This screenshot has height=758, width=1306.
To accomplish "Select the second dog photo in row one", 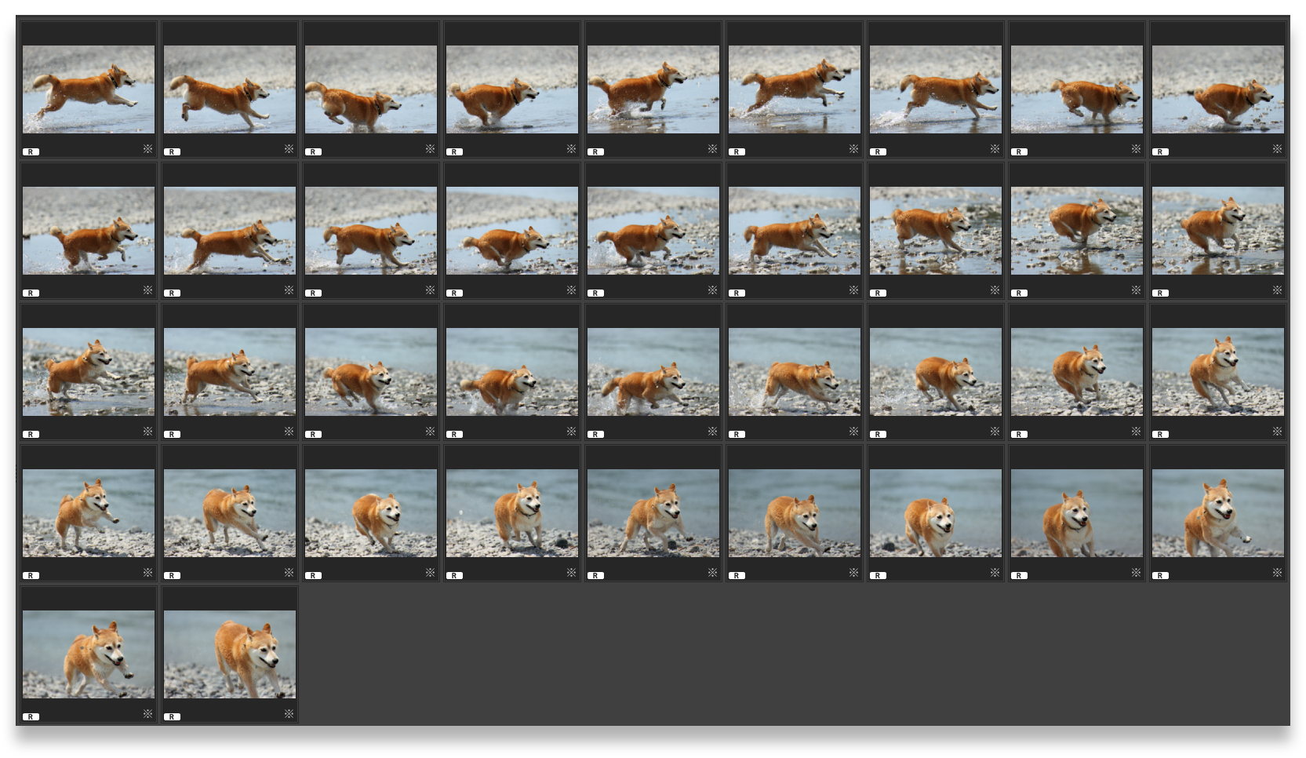I will 230,89.
